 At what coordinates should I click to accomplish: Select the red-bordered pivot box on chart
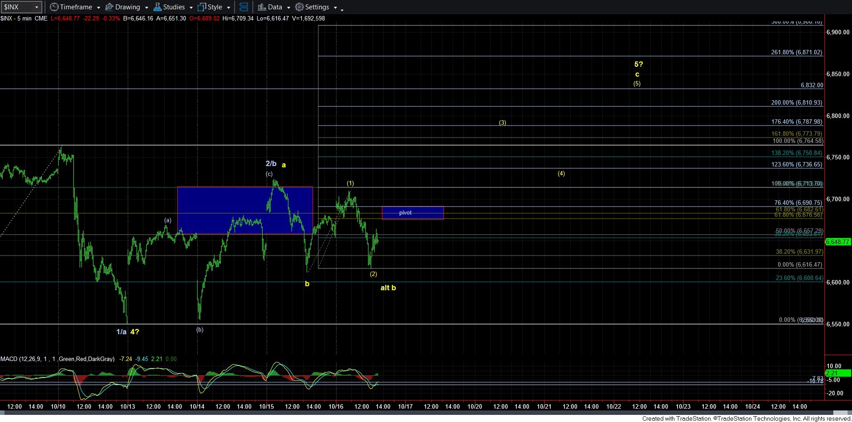pos(413,213)
